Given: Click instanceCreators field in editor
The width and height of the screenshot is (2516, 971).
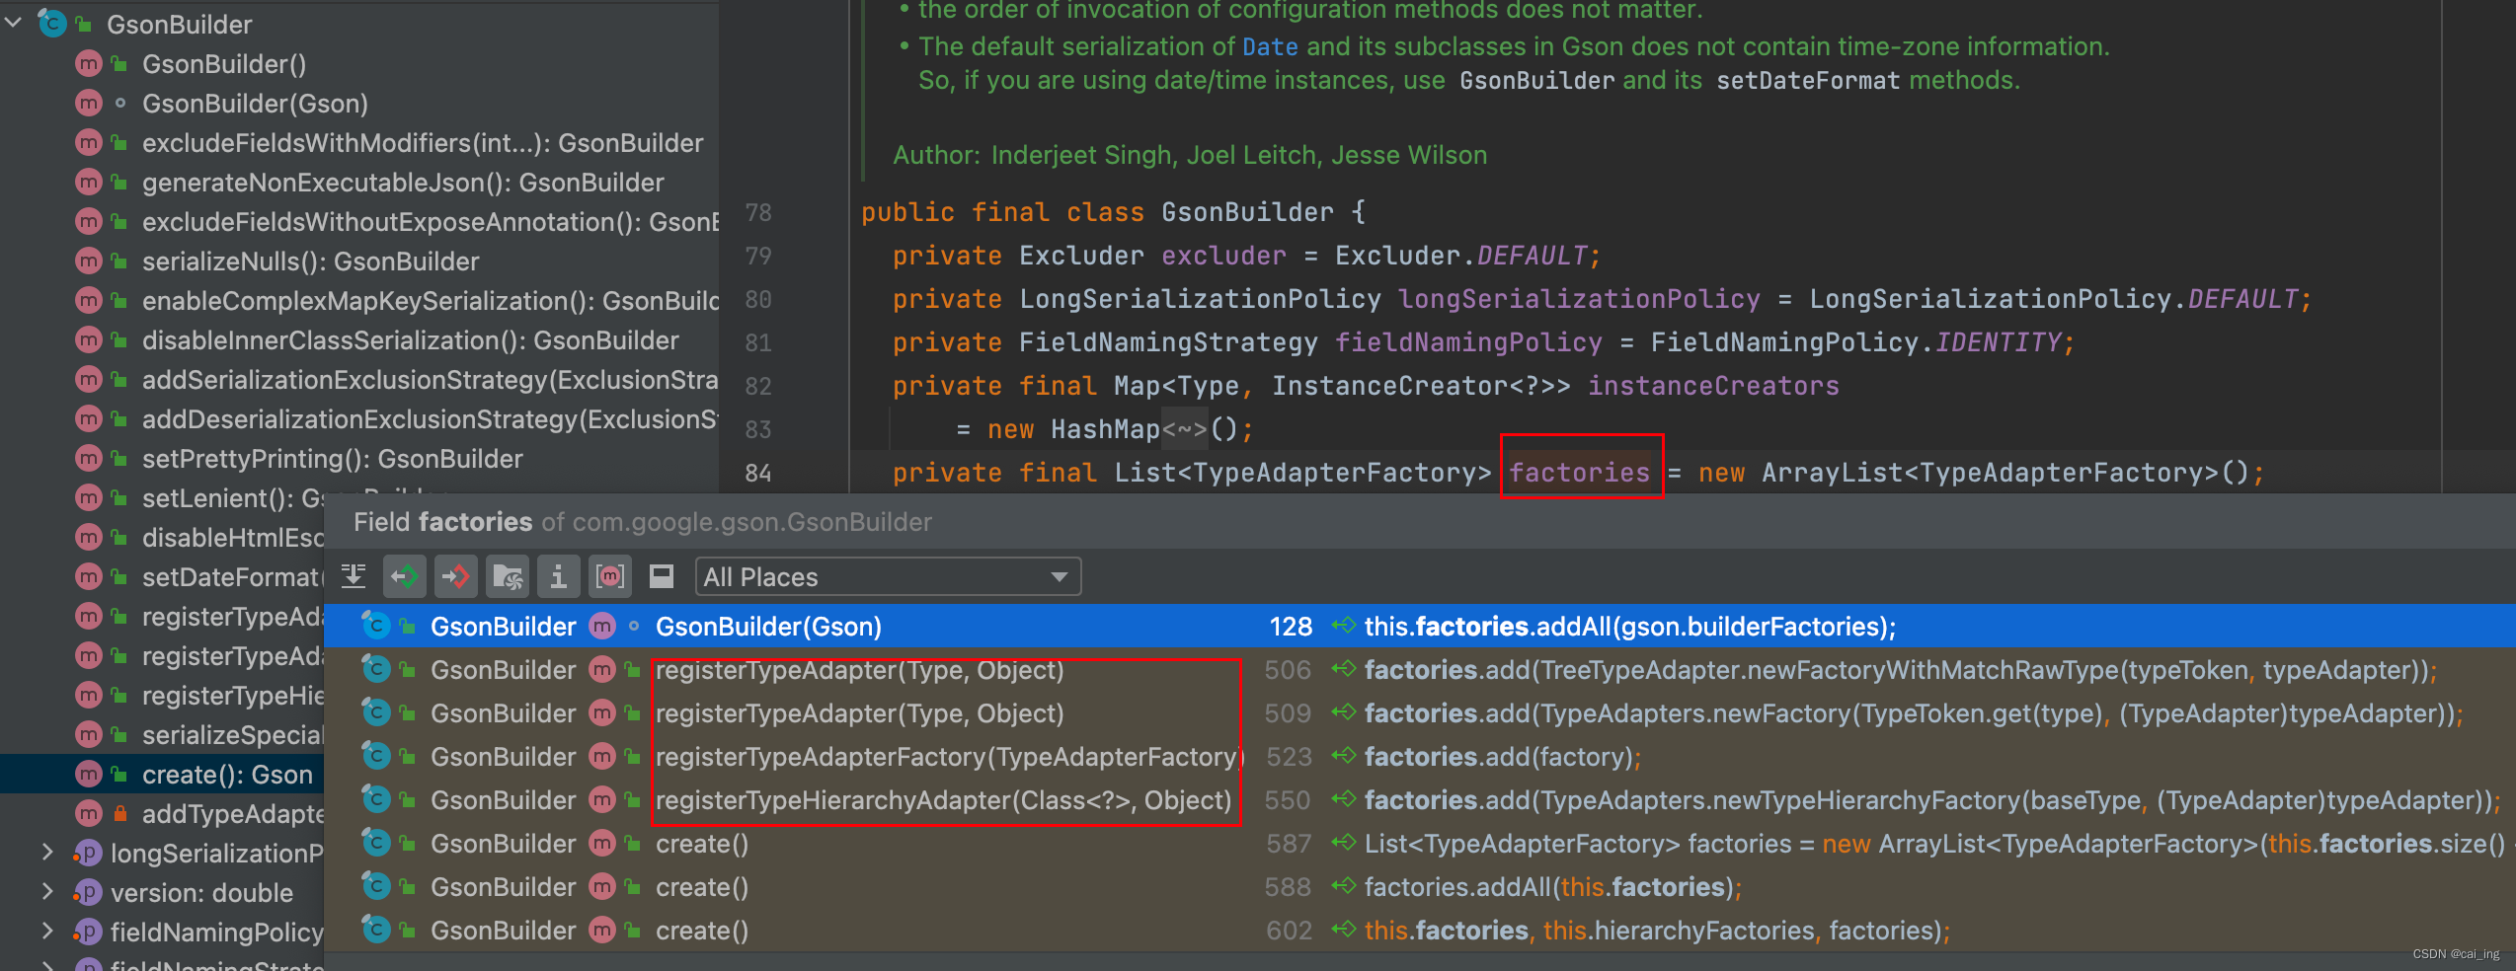Looking at the screenshot, I should point(1713,386).
